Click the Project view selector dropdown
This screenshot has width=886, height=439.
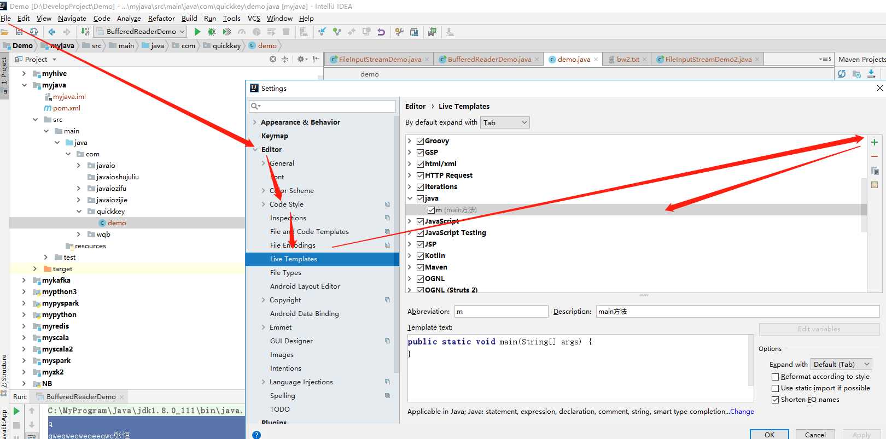tap(37, 59)
